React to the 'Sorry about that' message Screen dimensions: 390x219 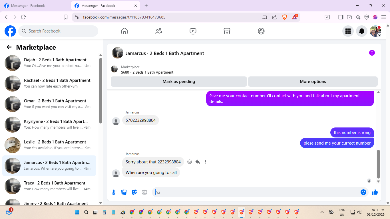190,162
